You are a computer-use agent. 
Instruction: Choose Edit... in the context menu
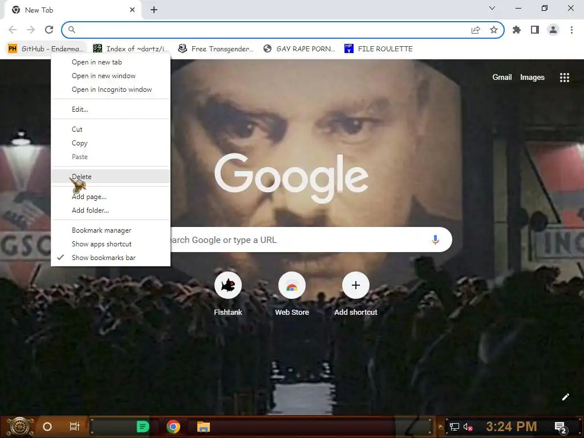point(111,109)
